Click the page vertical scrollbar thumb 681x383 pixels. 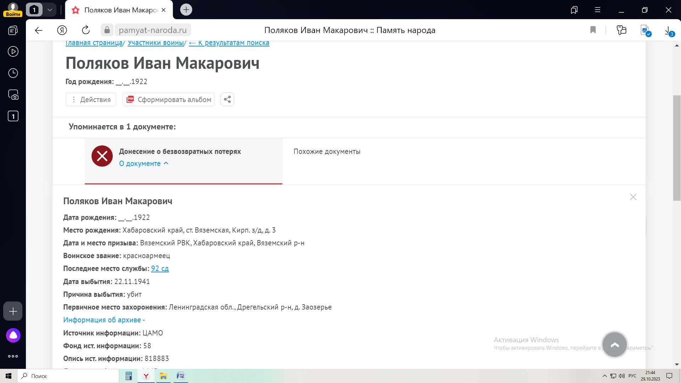point(677,148)
